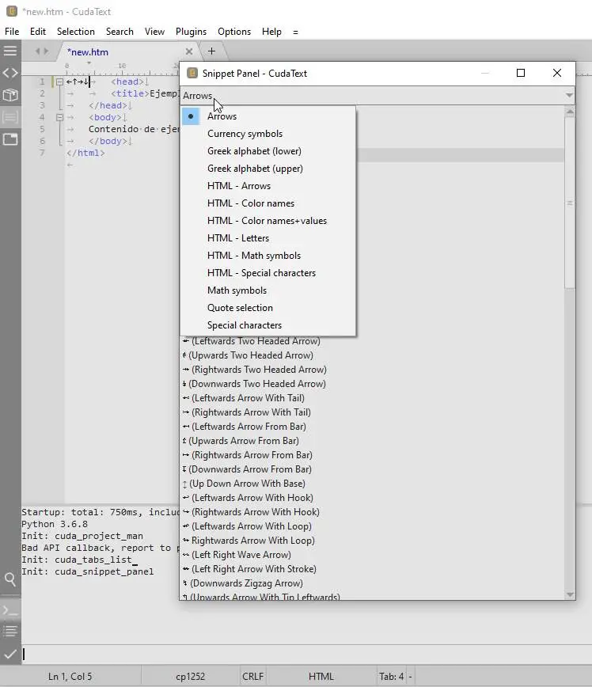This screenshot has width=592, height=687.
Task: Select Arrows radio item in dropdown
Action: (x=268, y=116)
